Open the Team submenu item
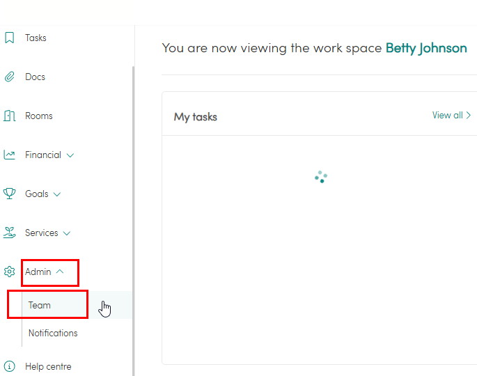 [40, 305]
